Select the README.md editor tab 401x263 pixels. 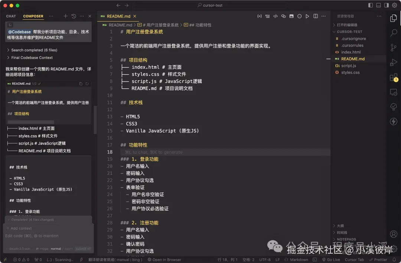pos(118,16)
